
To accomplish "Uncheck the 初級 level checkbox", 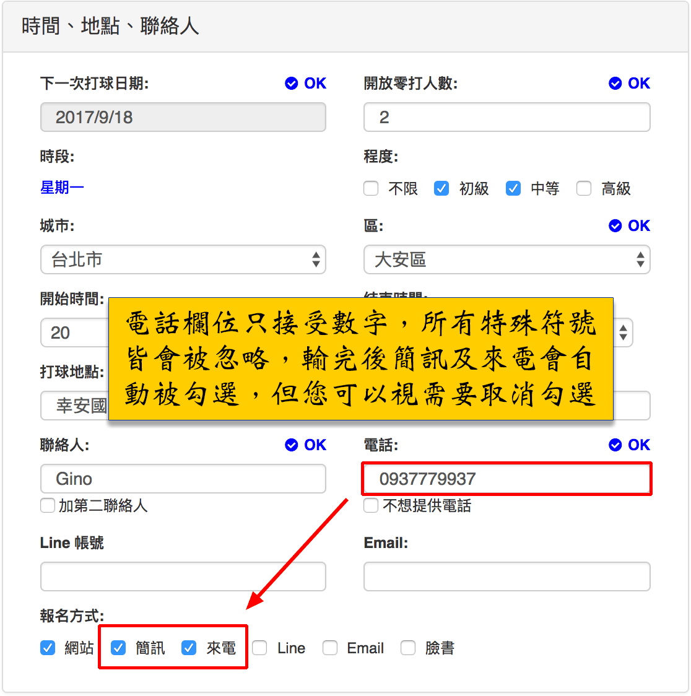I will 441,188.
